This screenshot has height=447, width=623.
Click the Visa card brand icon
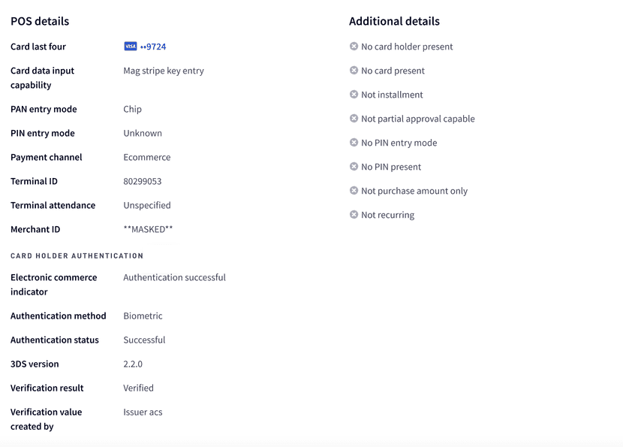(129, 47)
